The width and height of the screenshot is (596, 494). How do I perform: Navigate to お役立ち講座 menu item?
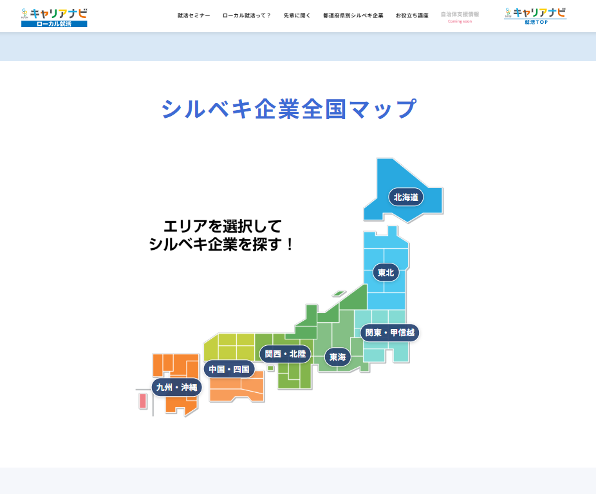point(412,15)
